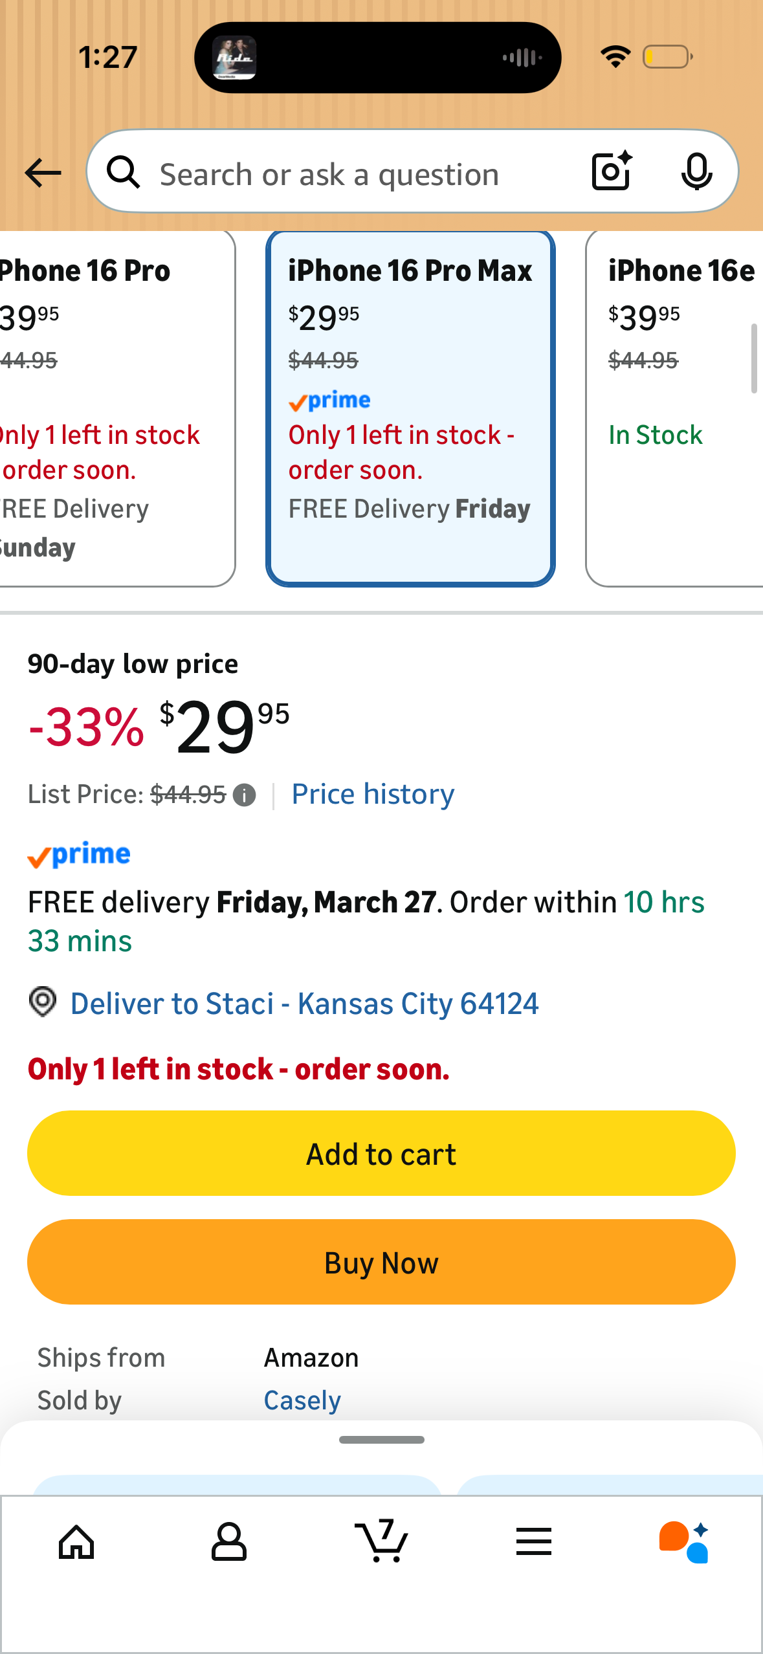The width and height of the screenshot is (763, 1654).
Task: Tap Buy Now button
Action: (381, 1262)
